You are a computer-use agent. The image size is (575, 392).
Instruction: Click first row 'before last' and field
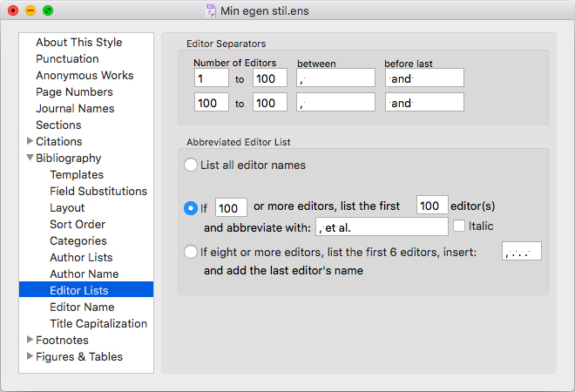coord(424,78)
